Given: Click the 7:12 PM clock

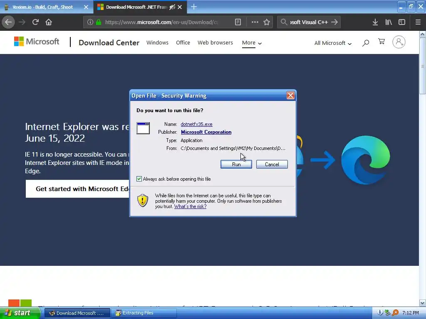Looking at the screenshot, I should point(411,313).
